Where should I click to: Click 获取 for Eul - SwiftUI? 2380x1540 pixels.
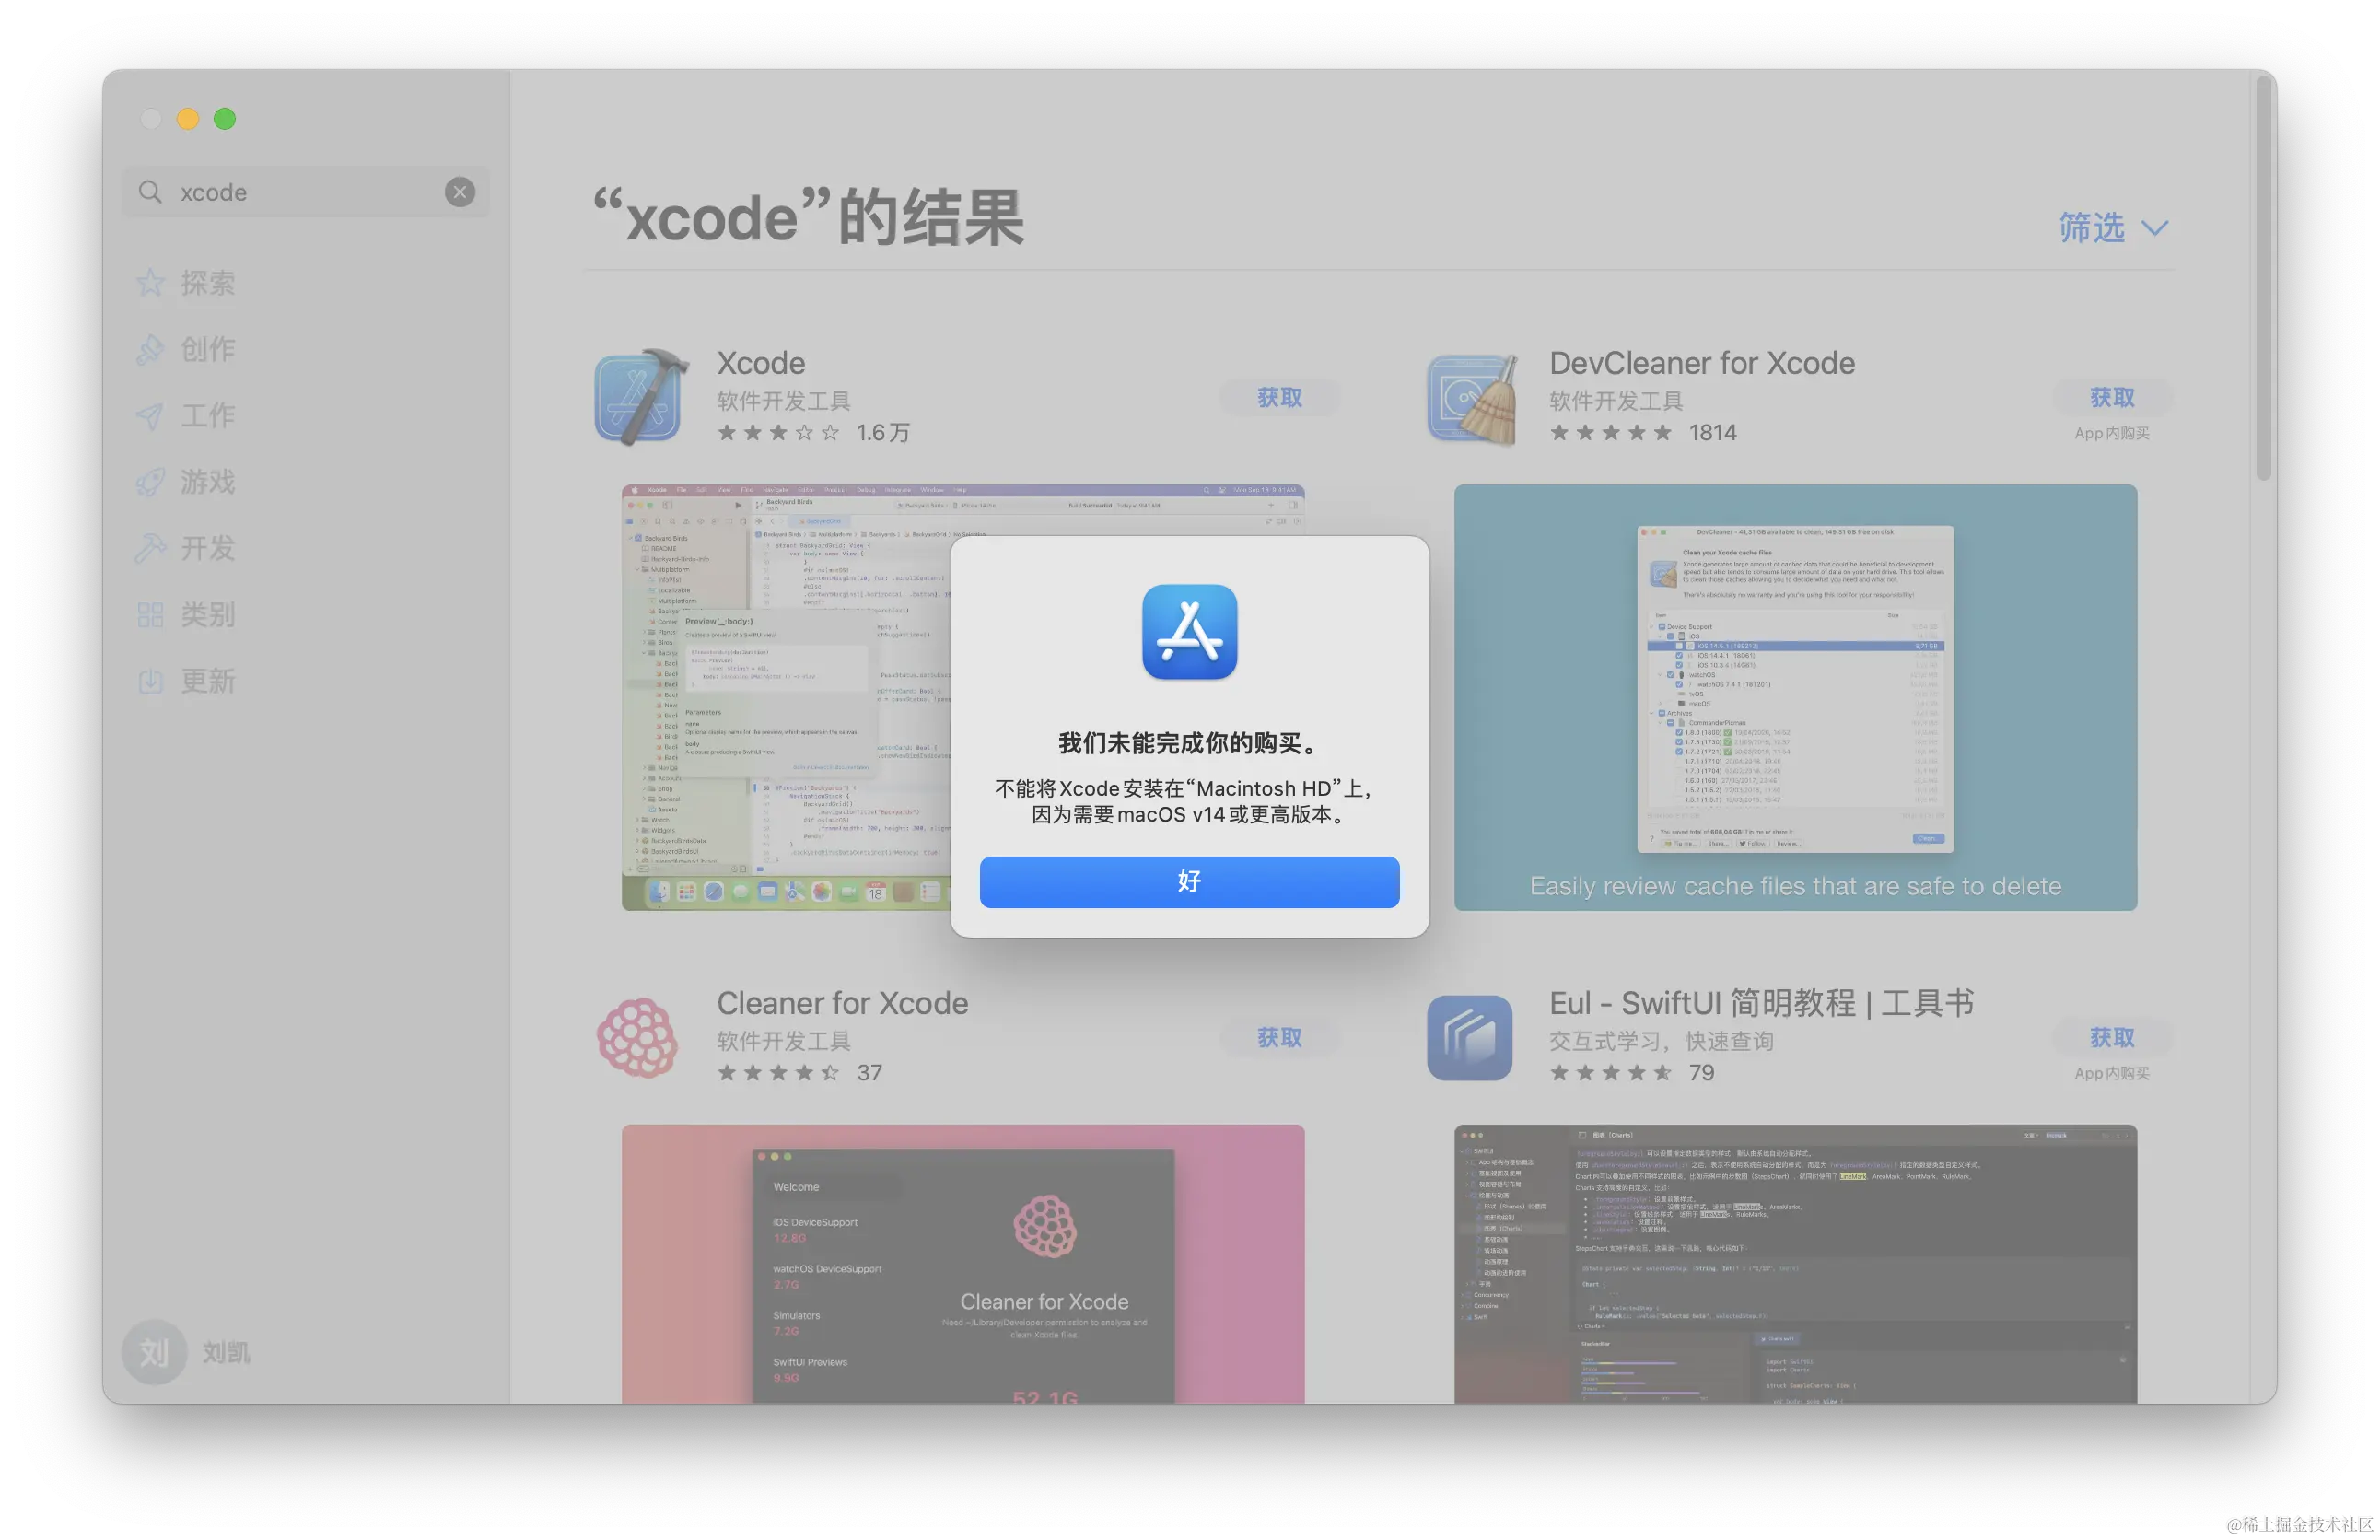tap(2111, 1038)
